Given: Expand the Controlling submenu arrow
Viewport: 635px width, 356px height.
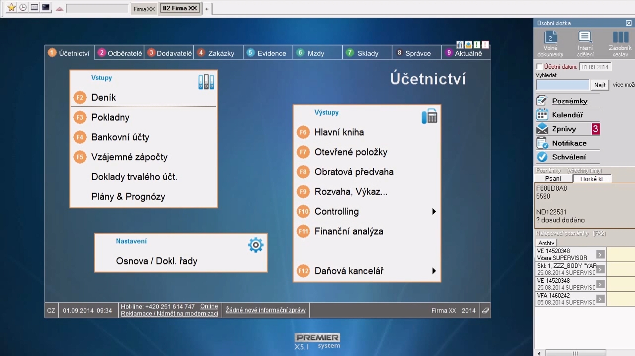Looking at the screenshot, I should [434, 211].
